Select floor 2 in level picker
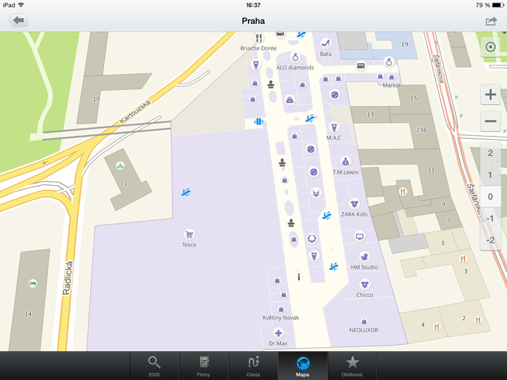Screen dimensions: 507x380 (x=490, y=153)
